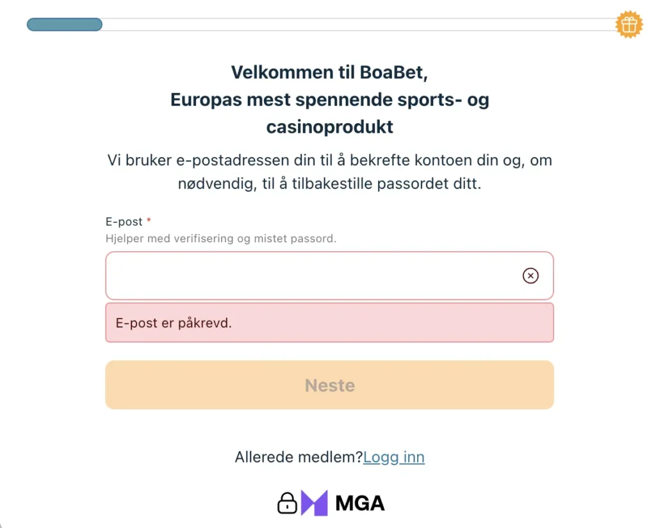Click the MGA license text

(x=360, y=503)
